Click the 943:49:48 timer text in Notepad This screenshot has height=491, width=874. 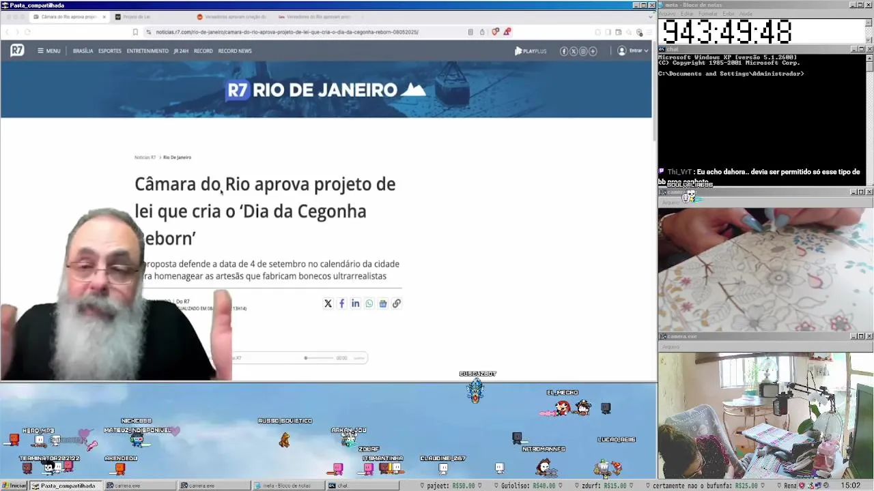click(x=727, y=32)
